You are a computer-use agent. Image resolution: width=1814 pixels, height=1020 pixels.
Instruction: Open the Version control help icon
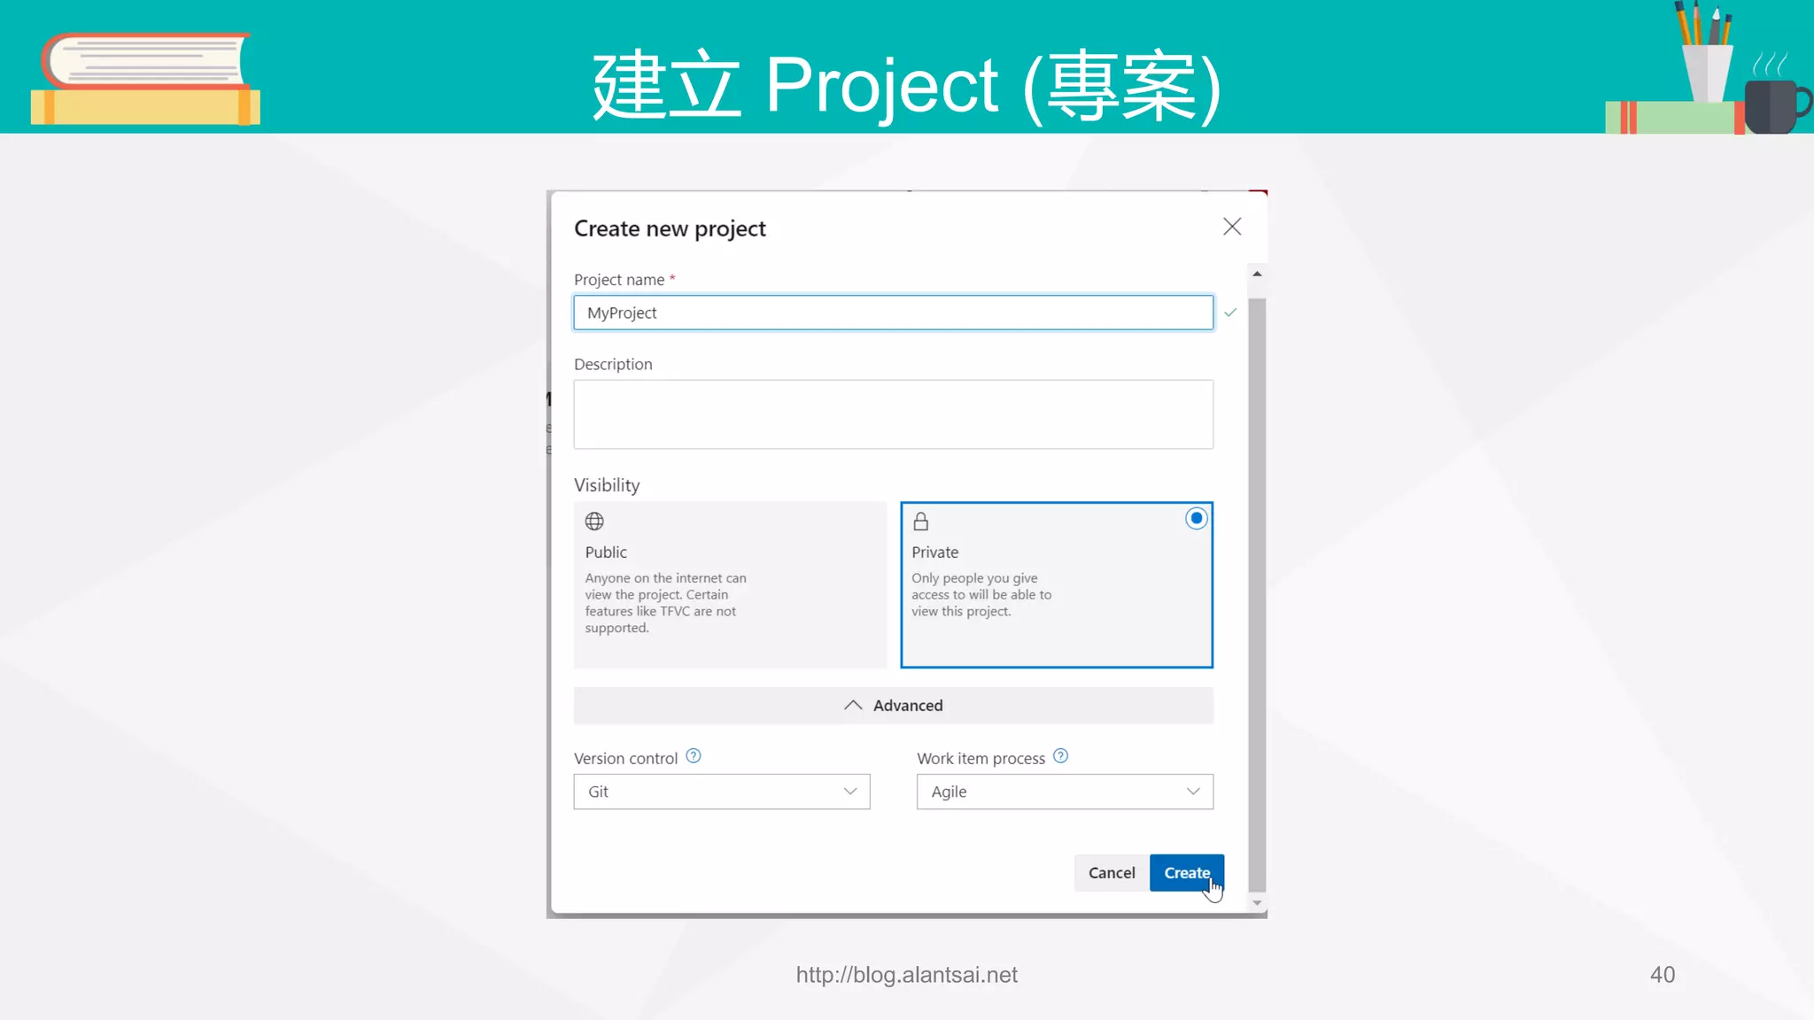tap(694, 756)
